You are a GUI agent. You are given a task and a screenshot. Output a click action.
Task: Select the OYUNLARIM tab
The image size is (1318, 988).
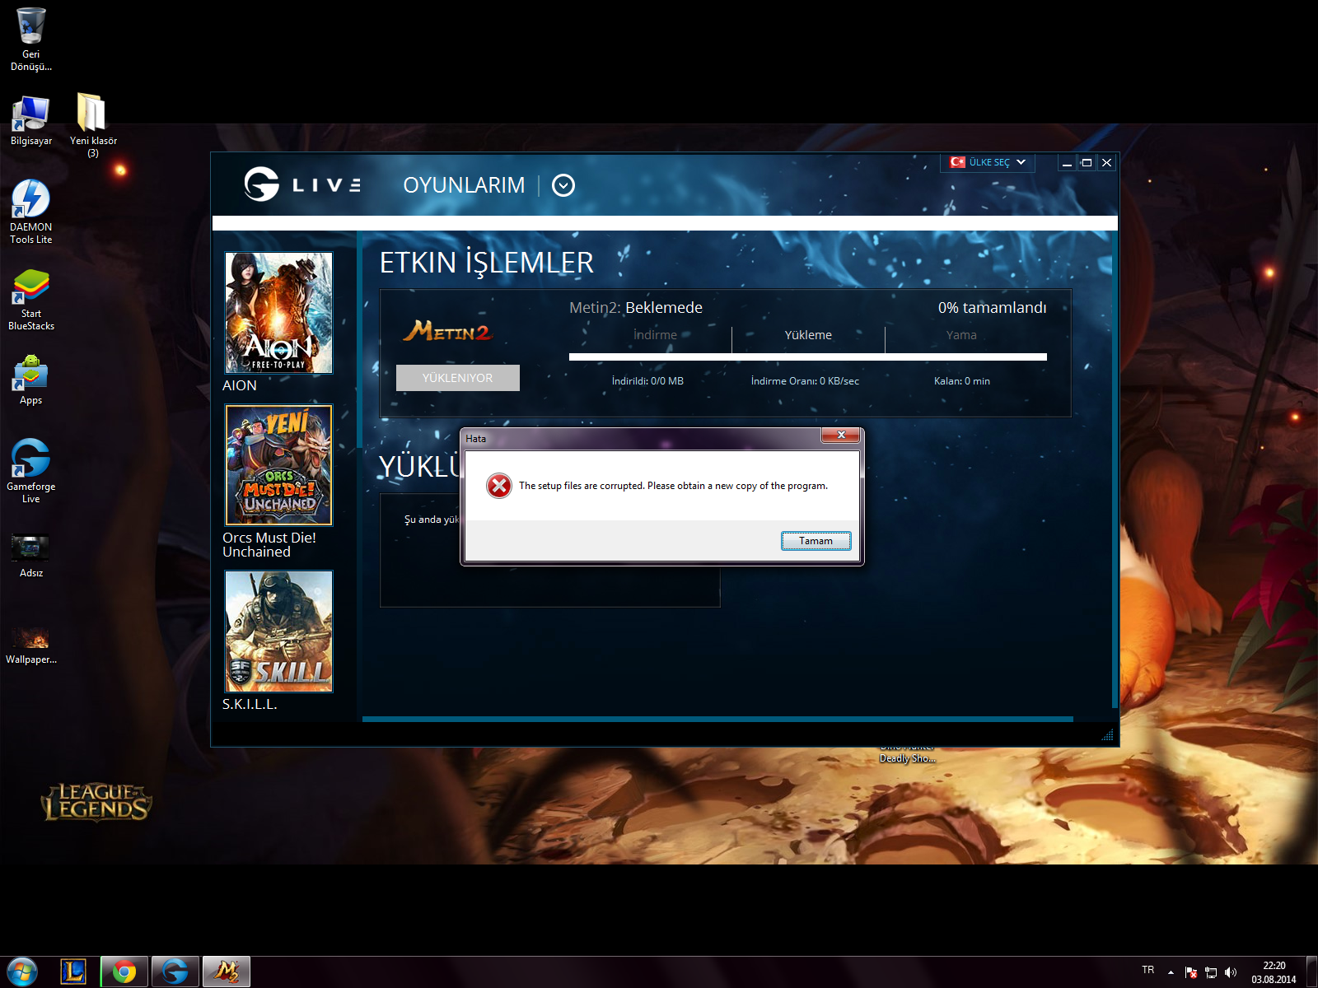tap(463, 185)
